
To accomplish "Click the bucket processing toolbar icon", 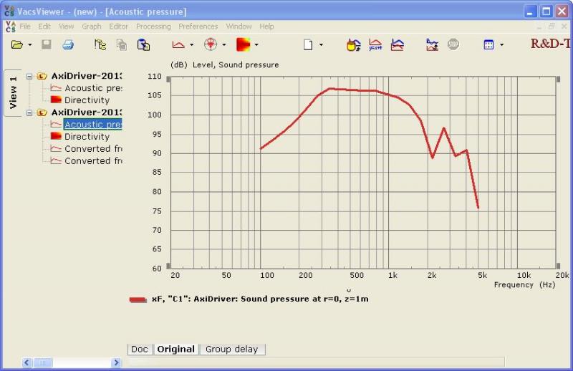I will 353,44.
